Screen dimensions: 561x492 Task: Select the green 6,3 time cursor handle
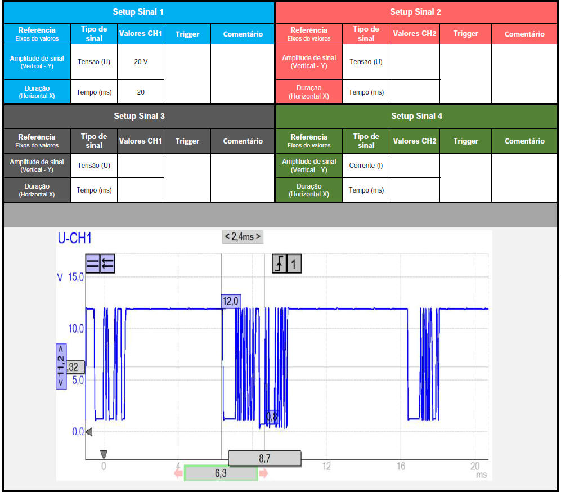coord(221,474)
